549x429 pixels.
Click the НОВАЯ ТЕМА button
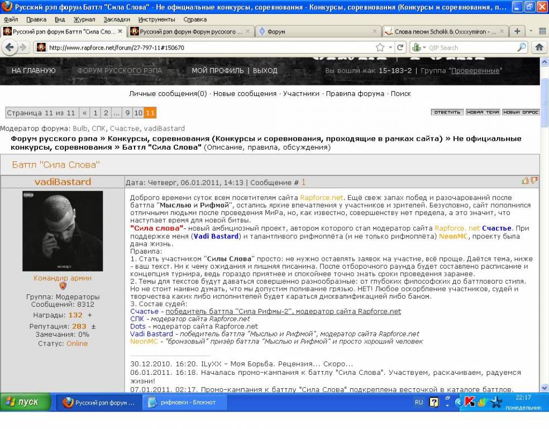click(x=483, y=112)
